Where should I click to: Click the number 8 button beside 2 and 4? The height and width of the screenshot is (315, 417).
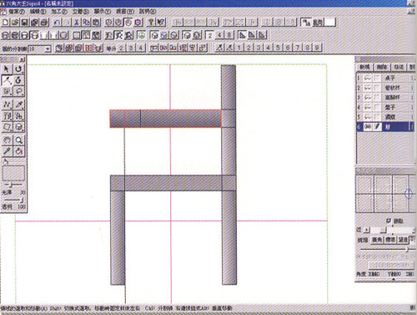pyautogui.click(x=229, y=35)
